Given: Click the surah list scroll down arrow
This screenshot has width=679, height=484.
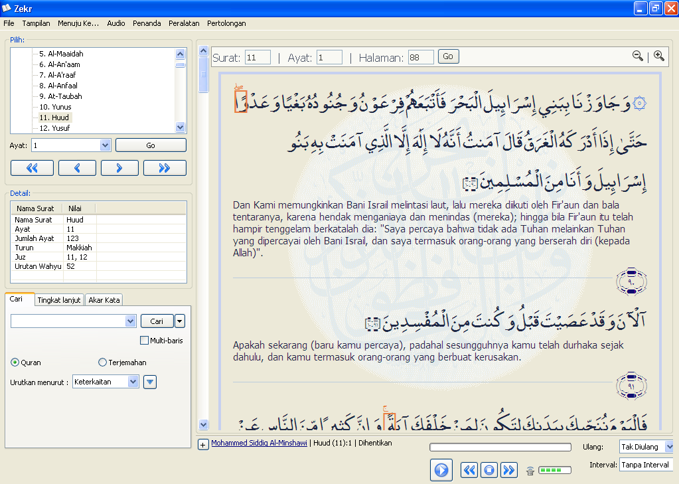Looking at the screenshot, I should coord(180,127).
